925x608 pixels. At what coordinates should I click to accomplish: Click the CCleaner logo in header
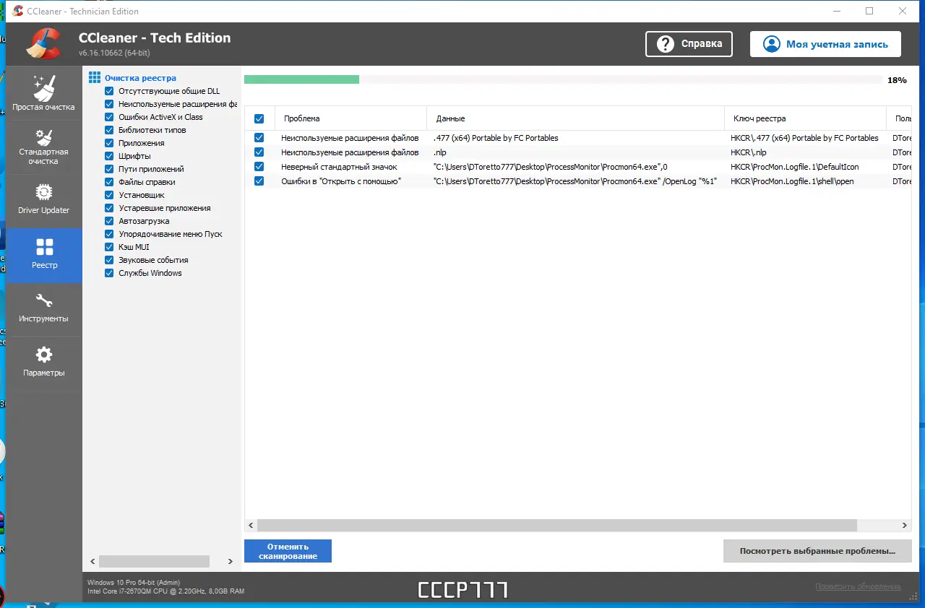(x=43, y=43)
